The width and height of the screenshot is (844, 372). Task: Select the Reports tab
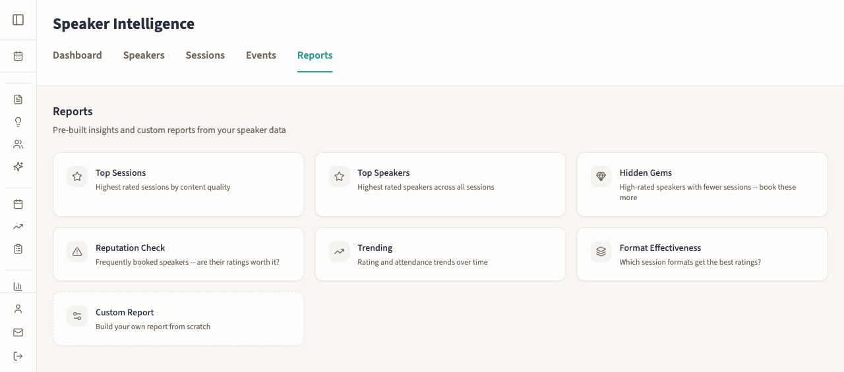(x=315, y=55)
